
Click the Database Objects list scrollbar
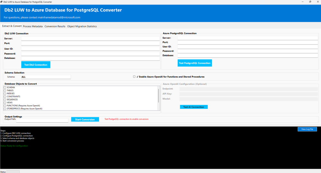tap(159, 96)
